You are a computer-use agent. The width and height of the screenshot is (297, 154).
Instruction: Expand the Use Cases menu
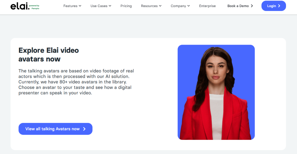pos(101,6)
